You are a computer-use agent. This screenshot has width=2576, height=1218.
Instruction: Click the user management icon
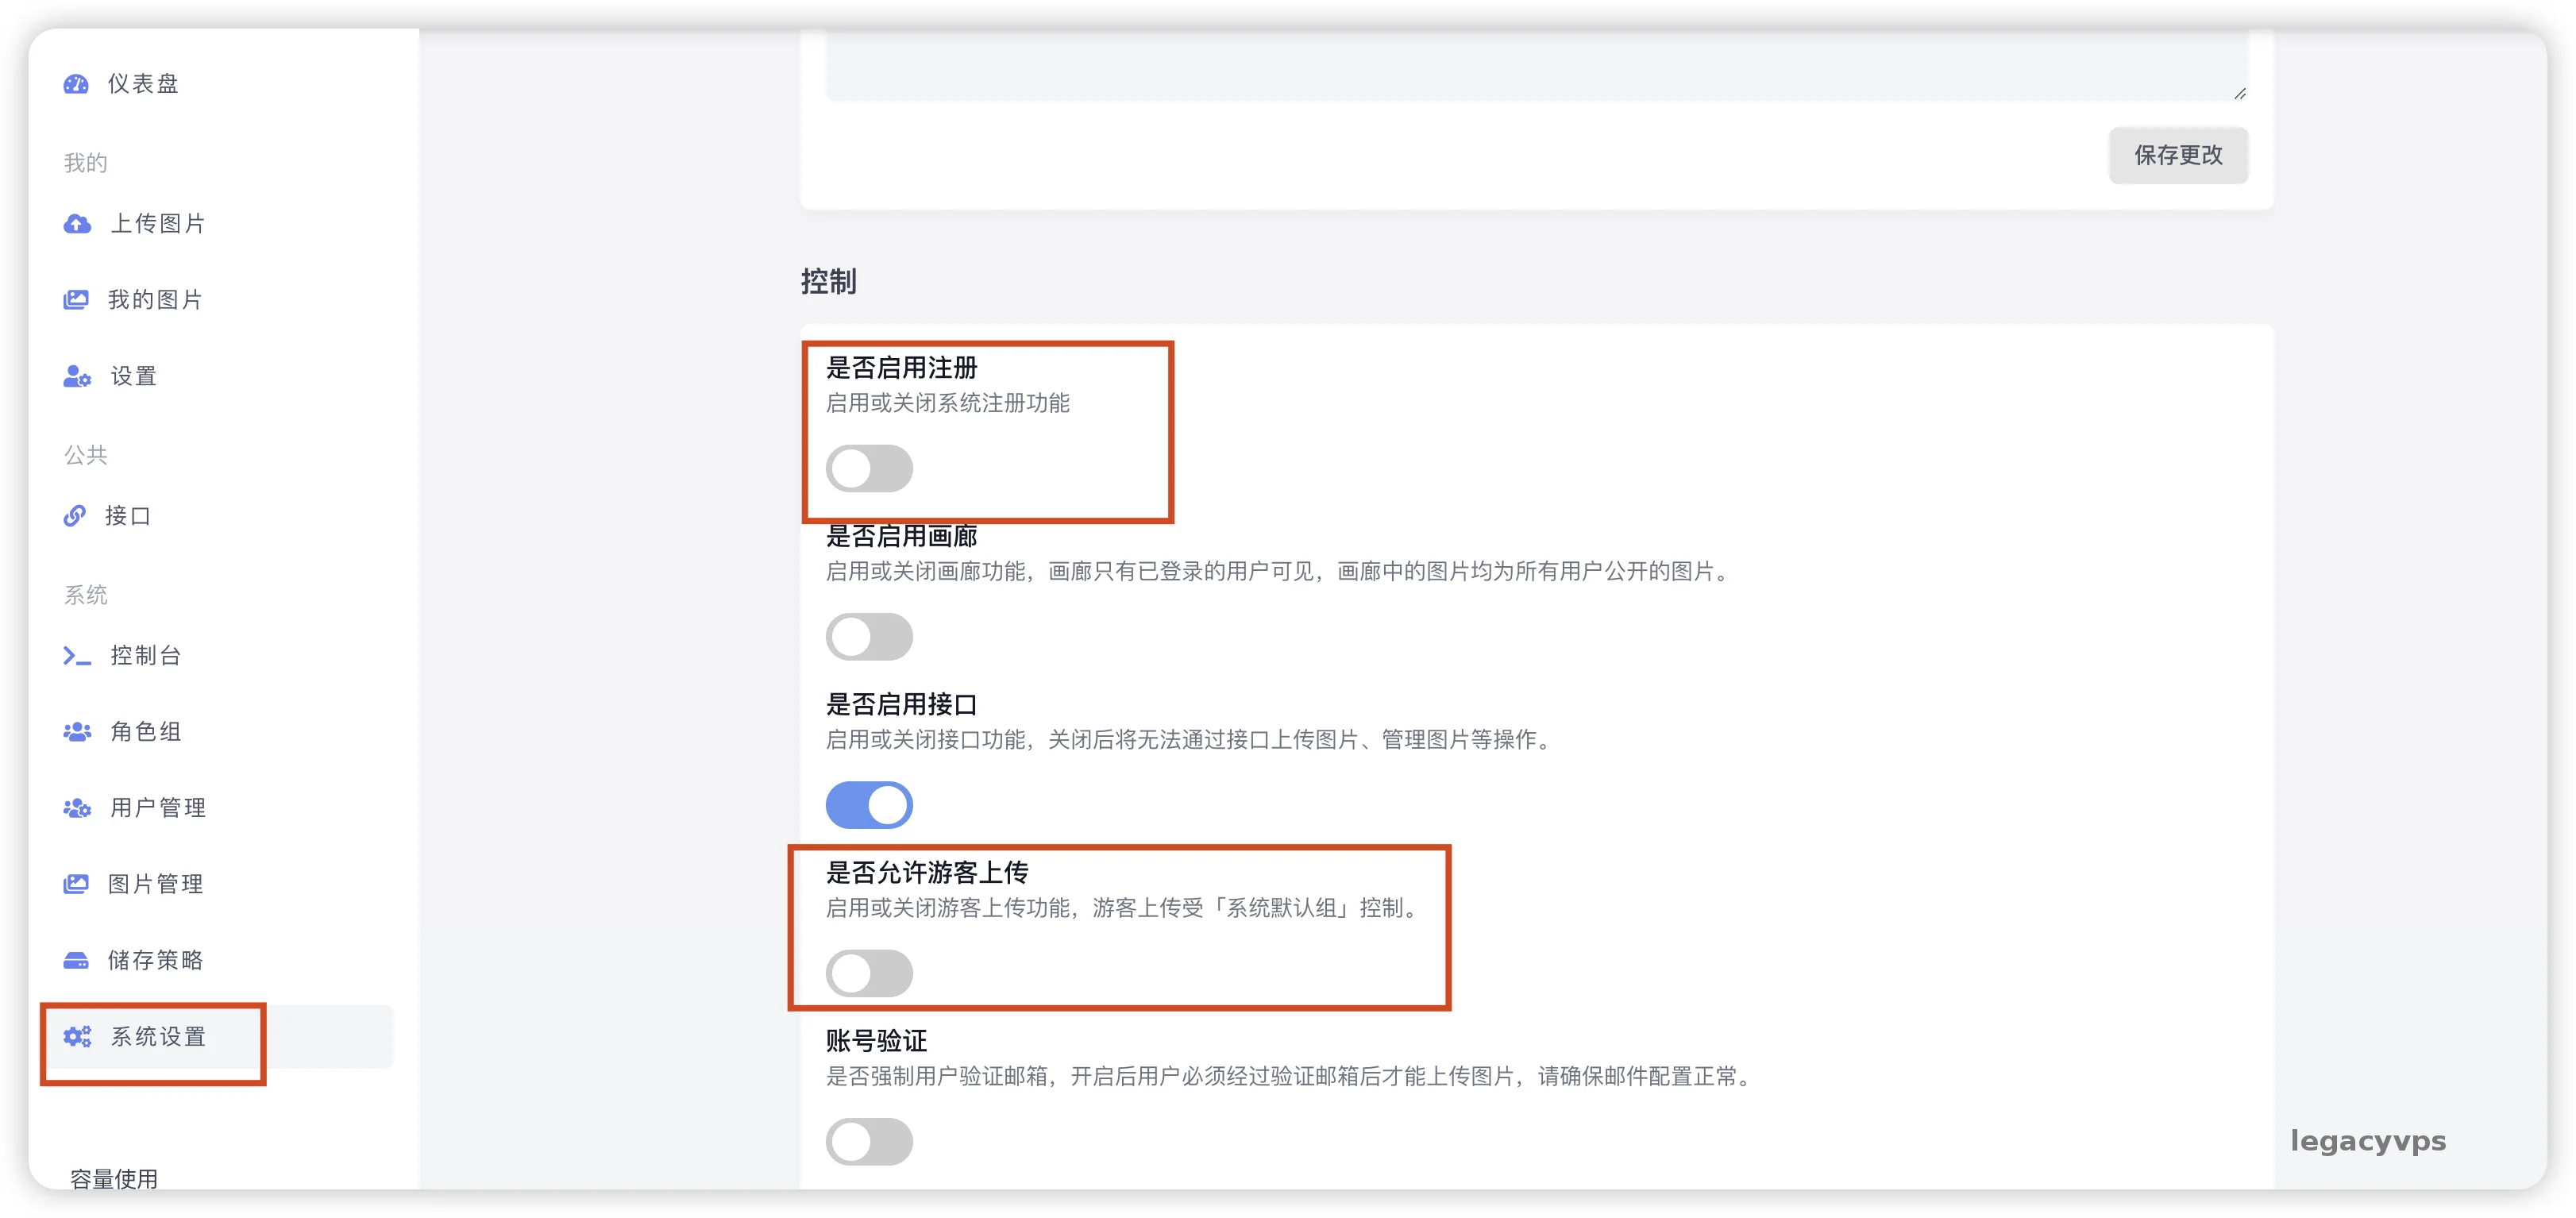(x=77, y=808)
